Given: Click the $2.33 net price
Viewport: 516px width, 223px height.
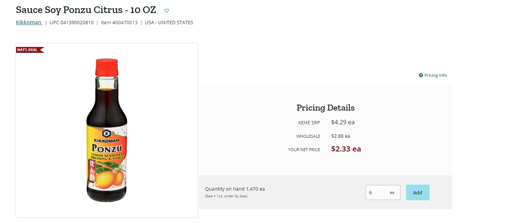Looking at the screenshot, I should click(x=346, y=149).
